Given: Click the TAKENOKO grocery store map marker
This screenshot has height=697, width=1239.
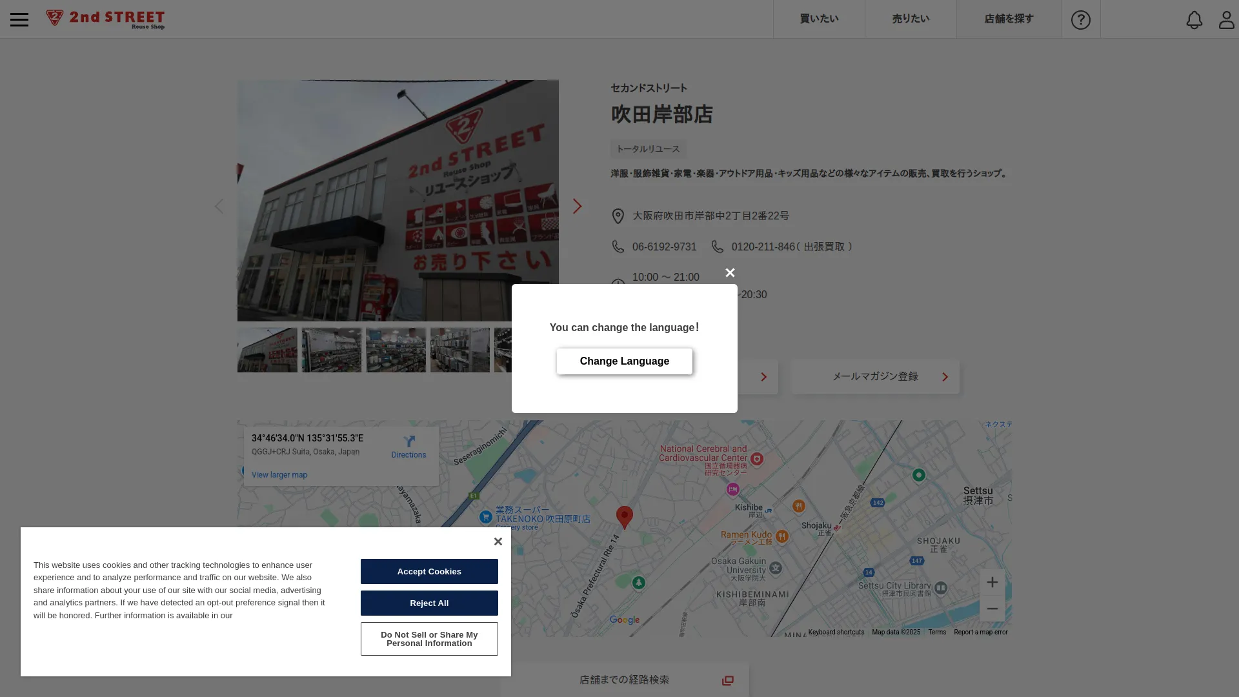Looking at the screenshot, I should pyautogui.click(x=486, y=517).
